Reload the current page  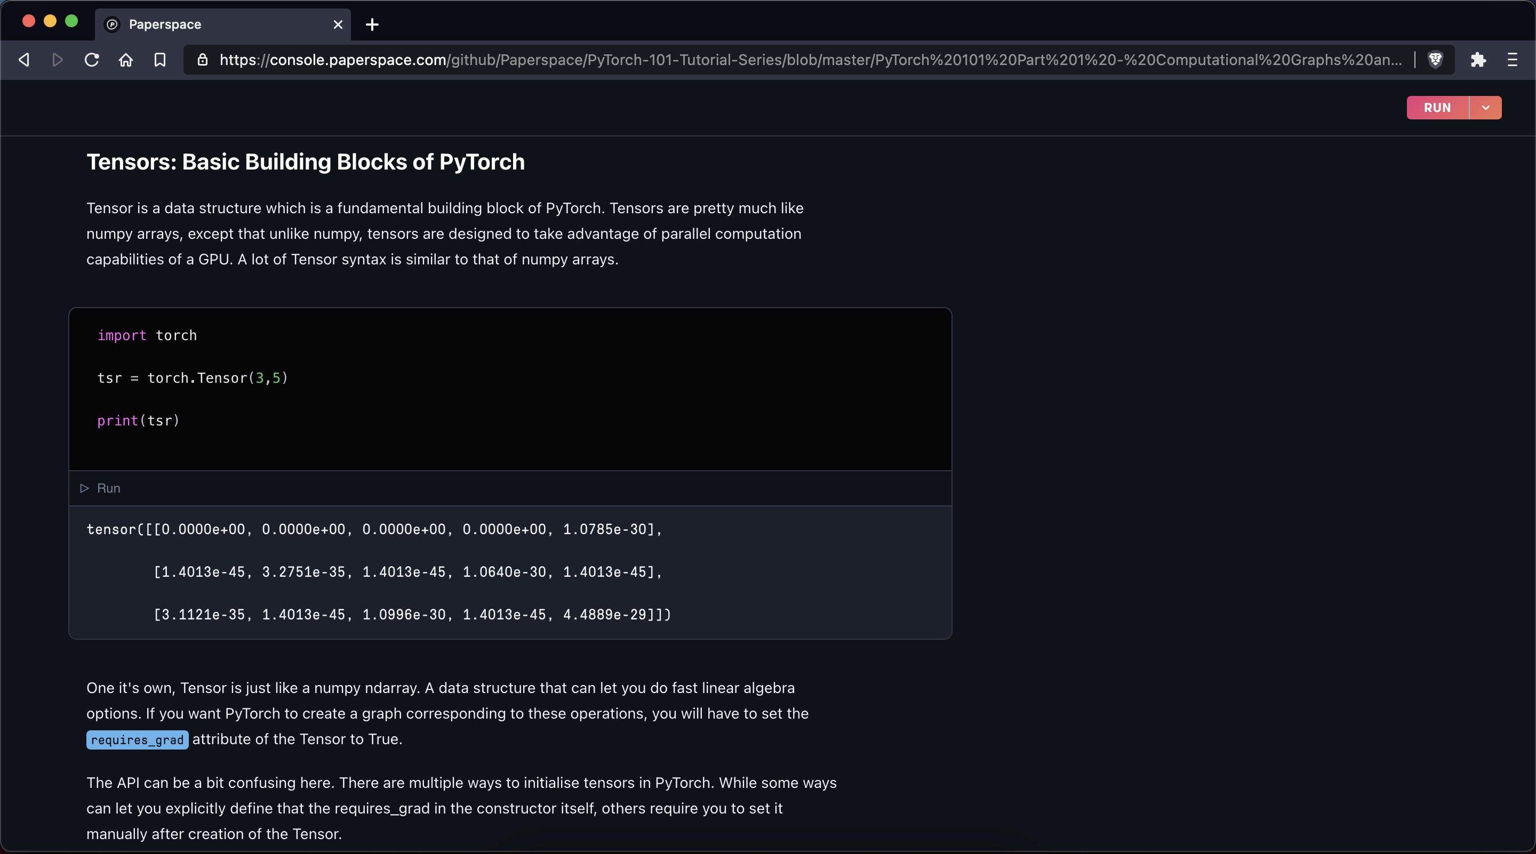pyautogui.click(x=91, y=60)
